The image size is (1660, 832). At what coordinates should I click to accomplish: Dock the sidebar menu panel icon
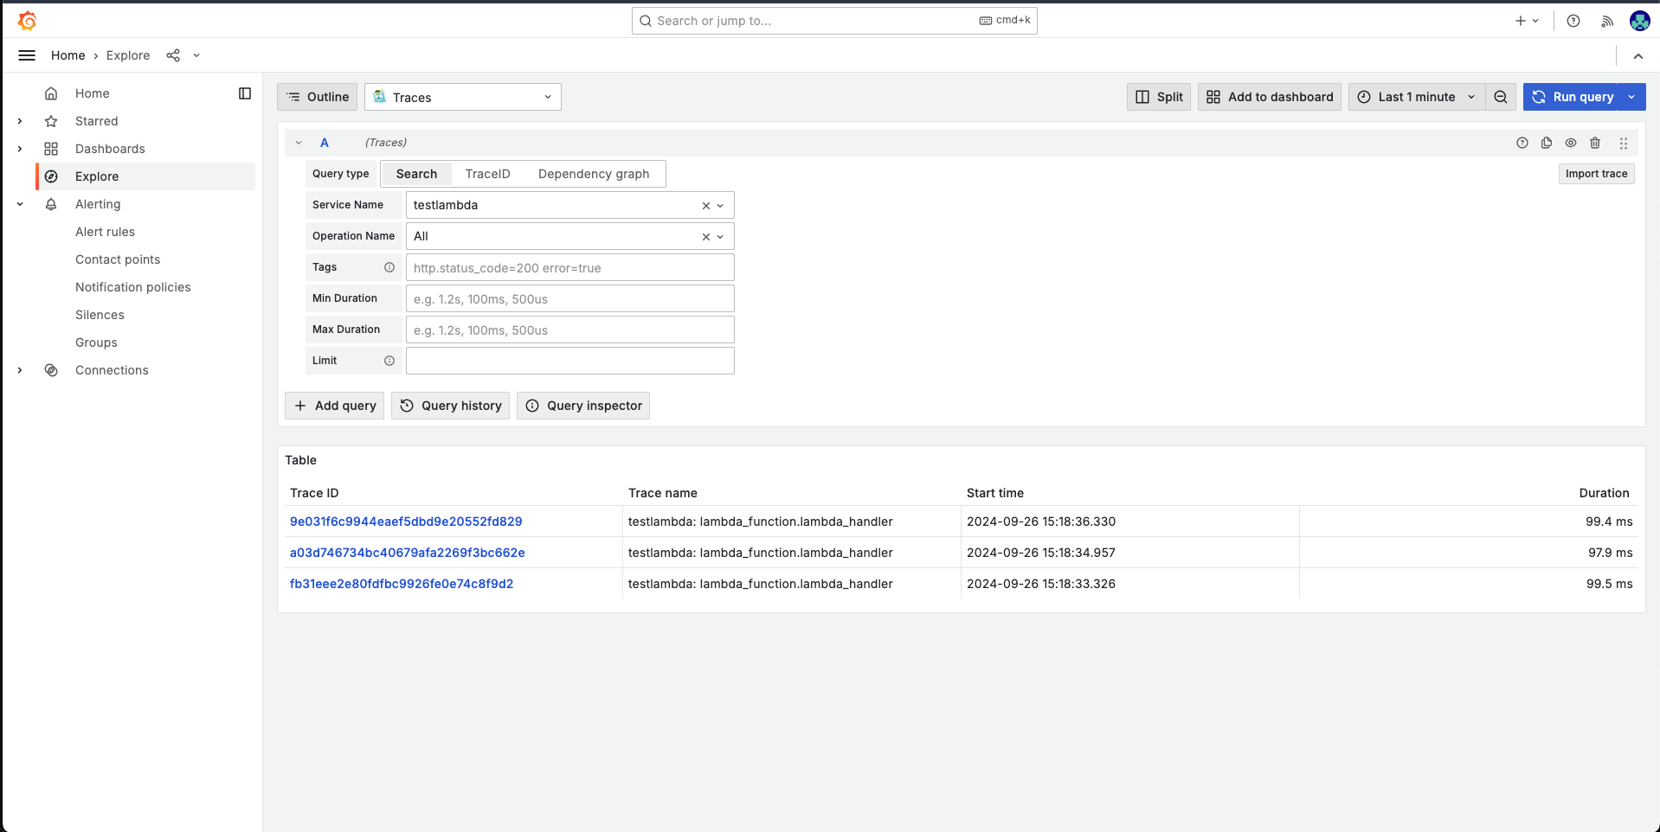245,93
